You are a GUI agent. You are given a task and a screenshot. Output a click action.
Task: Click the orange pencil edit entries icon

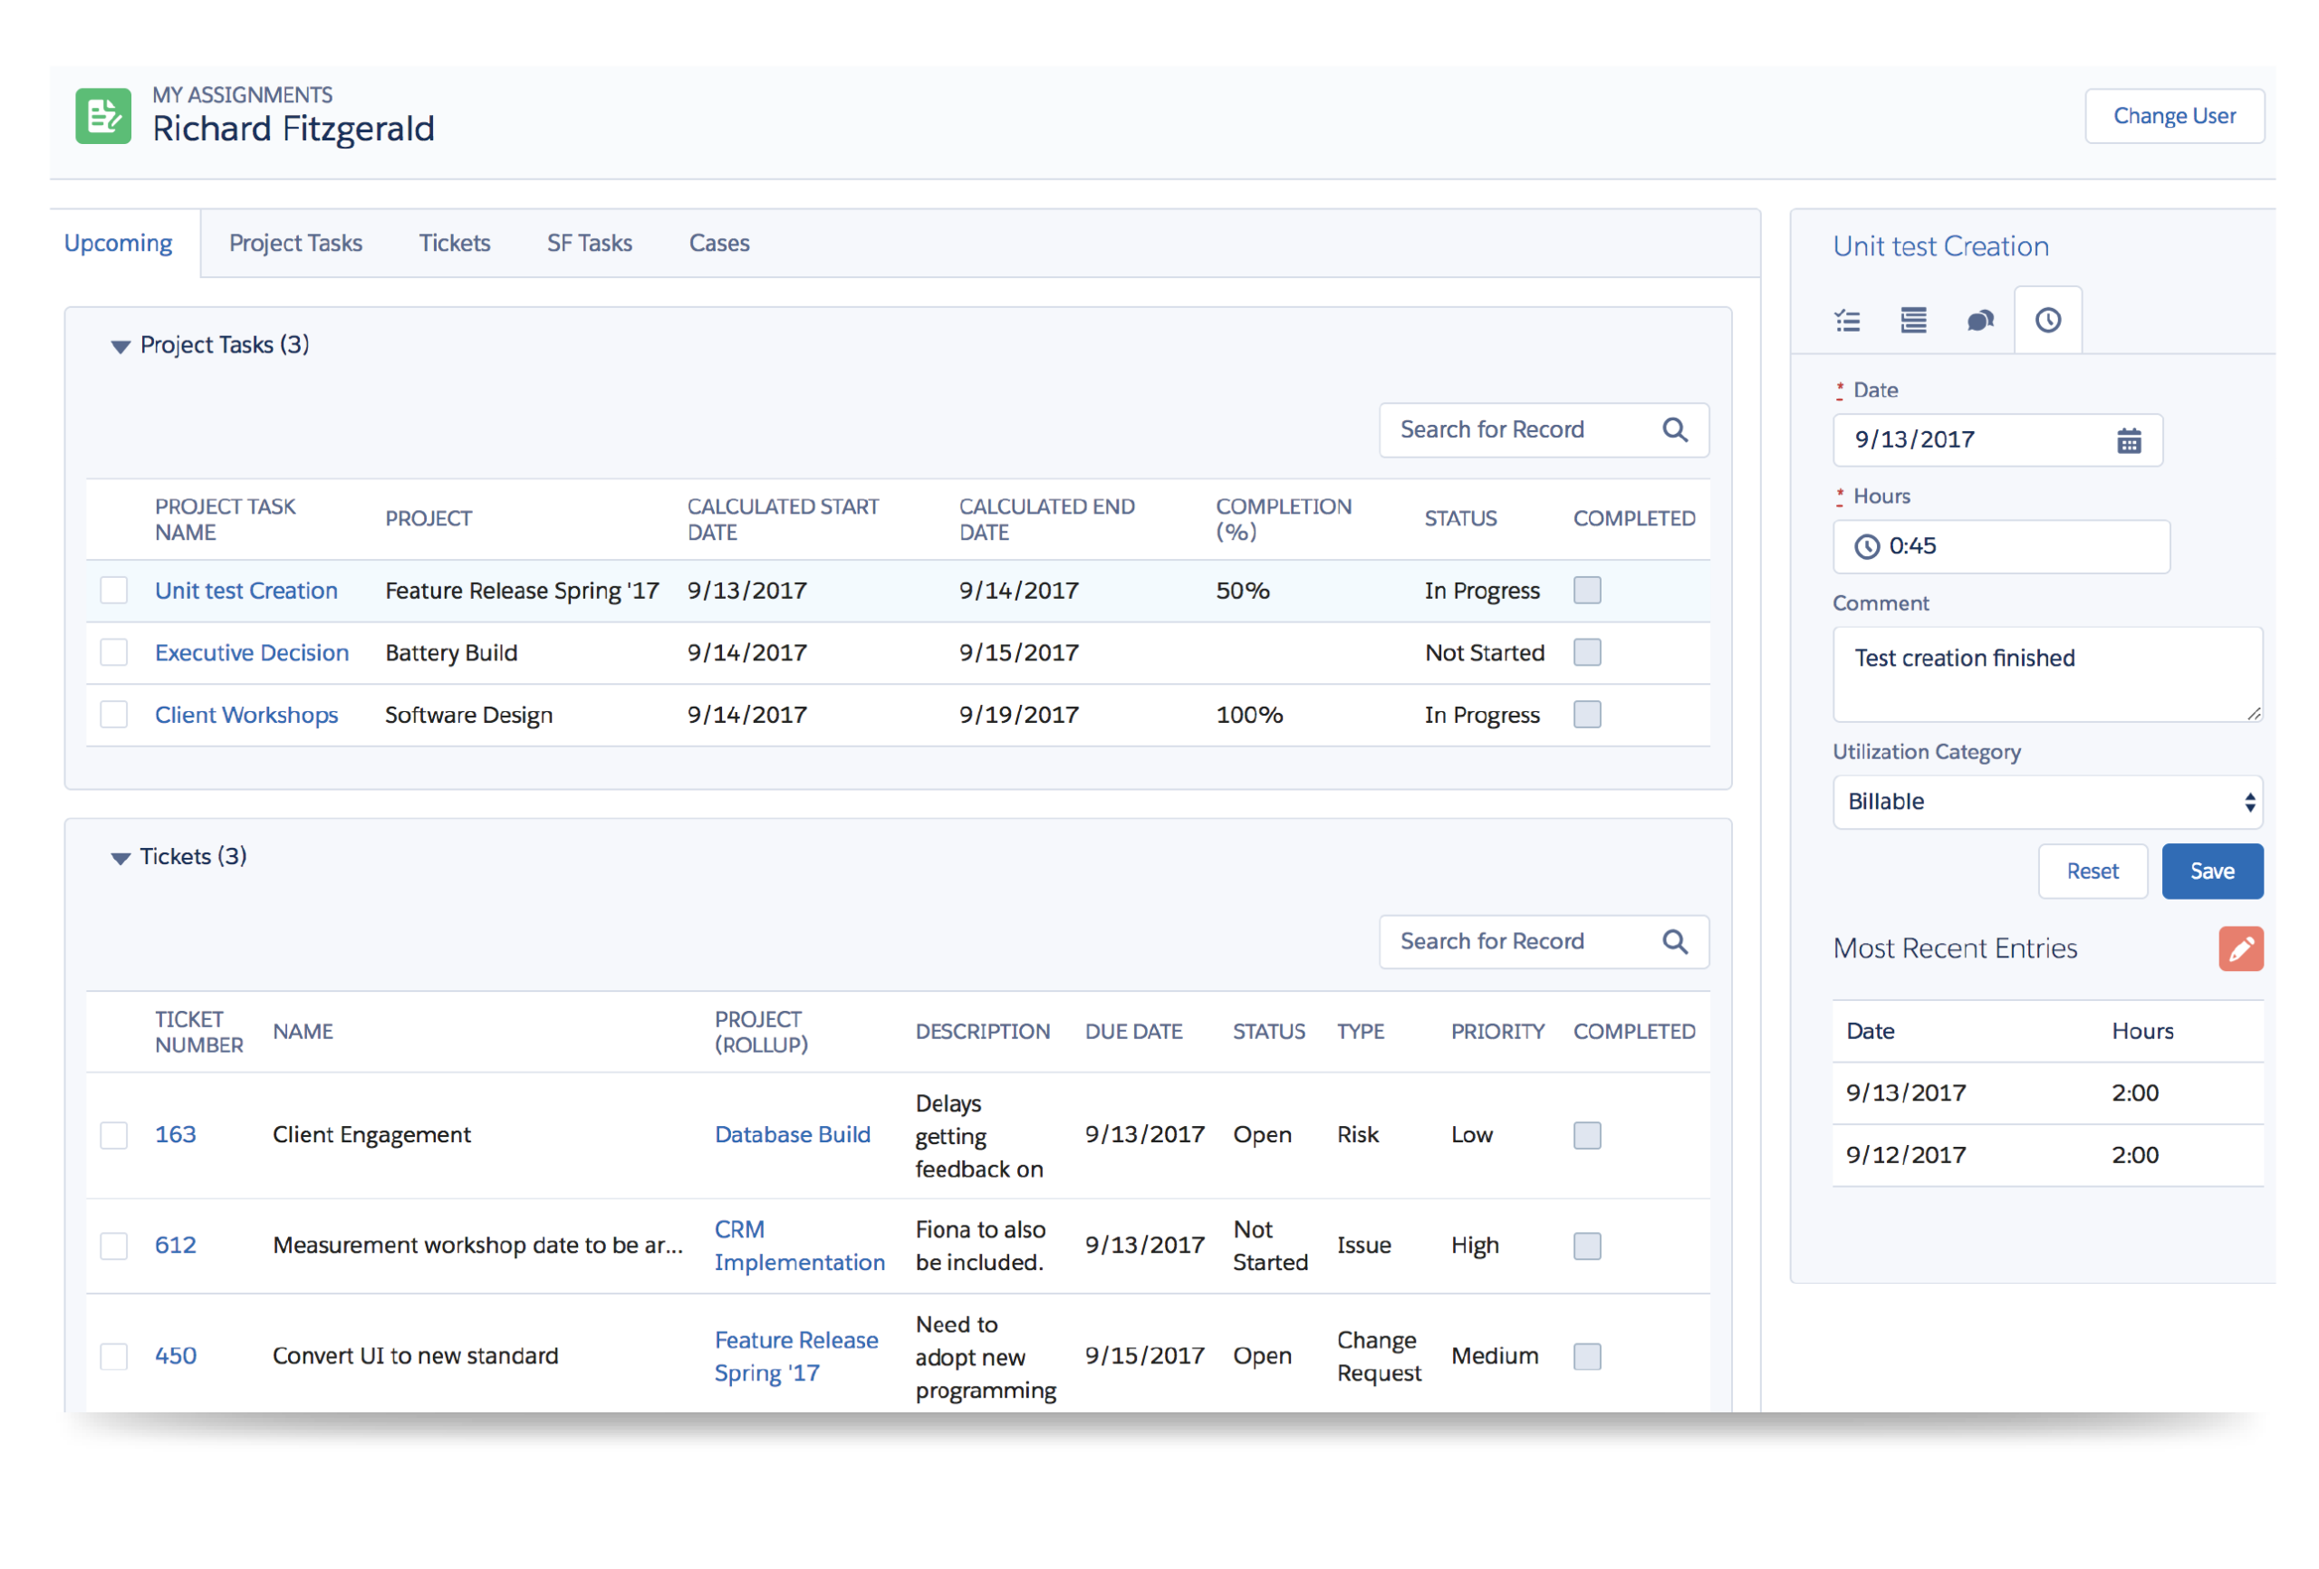(2240, 948)
